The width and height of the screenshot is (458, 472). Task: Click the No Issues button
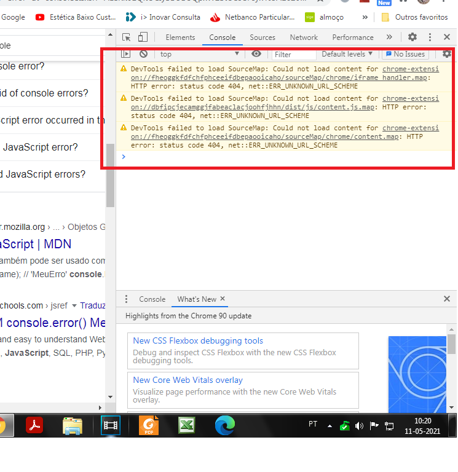[x=406, y=54]
